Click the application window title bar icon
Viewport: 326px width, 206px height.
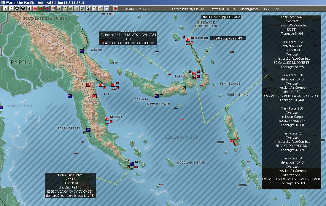[x=3, y=2]
